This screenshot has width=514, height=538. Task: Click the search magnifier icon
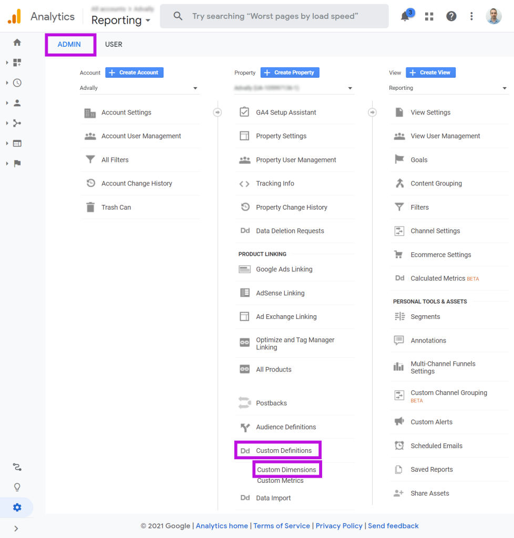point(178,16)
